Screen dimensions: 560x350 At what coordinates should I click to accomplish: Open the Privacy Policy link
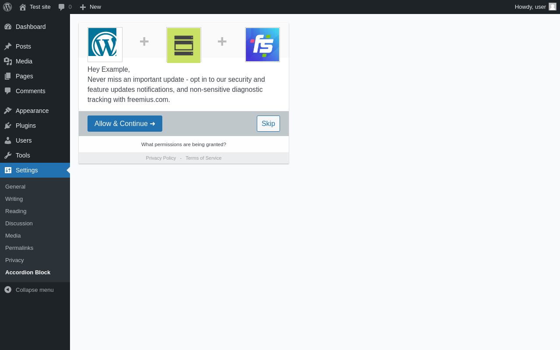[x=161, y=158]
